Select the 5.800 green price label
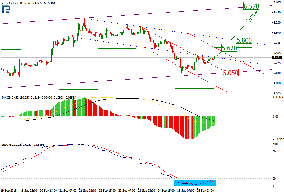Viewport: 284px width, 194px height. (x=244, y=40)
